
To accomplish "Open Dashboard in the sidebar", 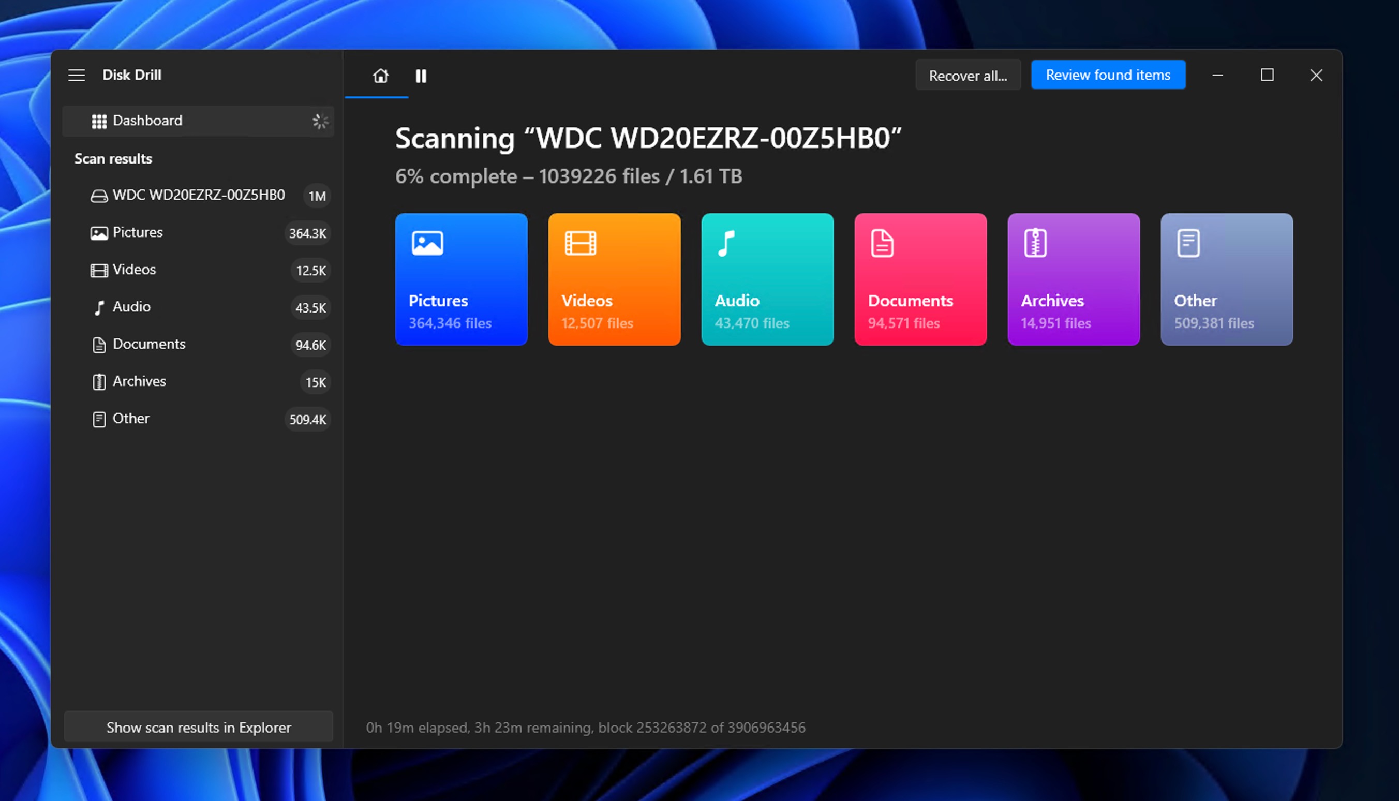I will (198, 121).
